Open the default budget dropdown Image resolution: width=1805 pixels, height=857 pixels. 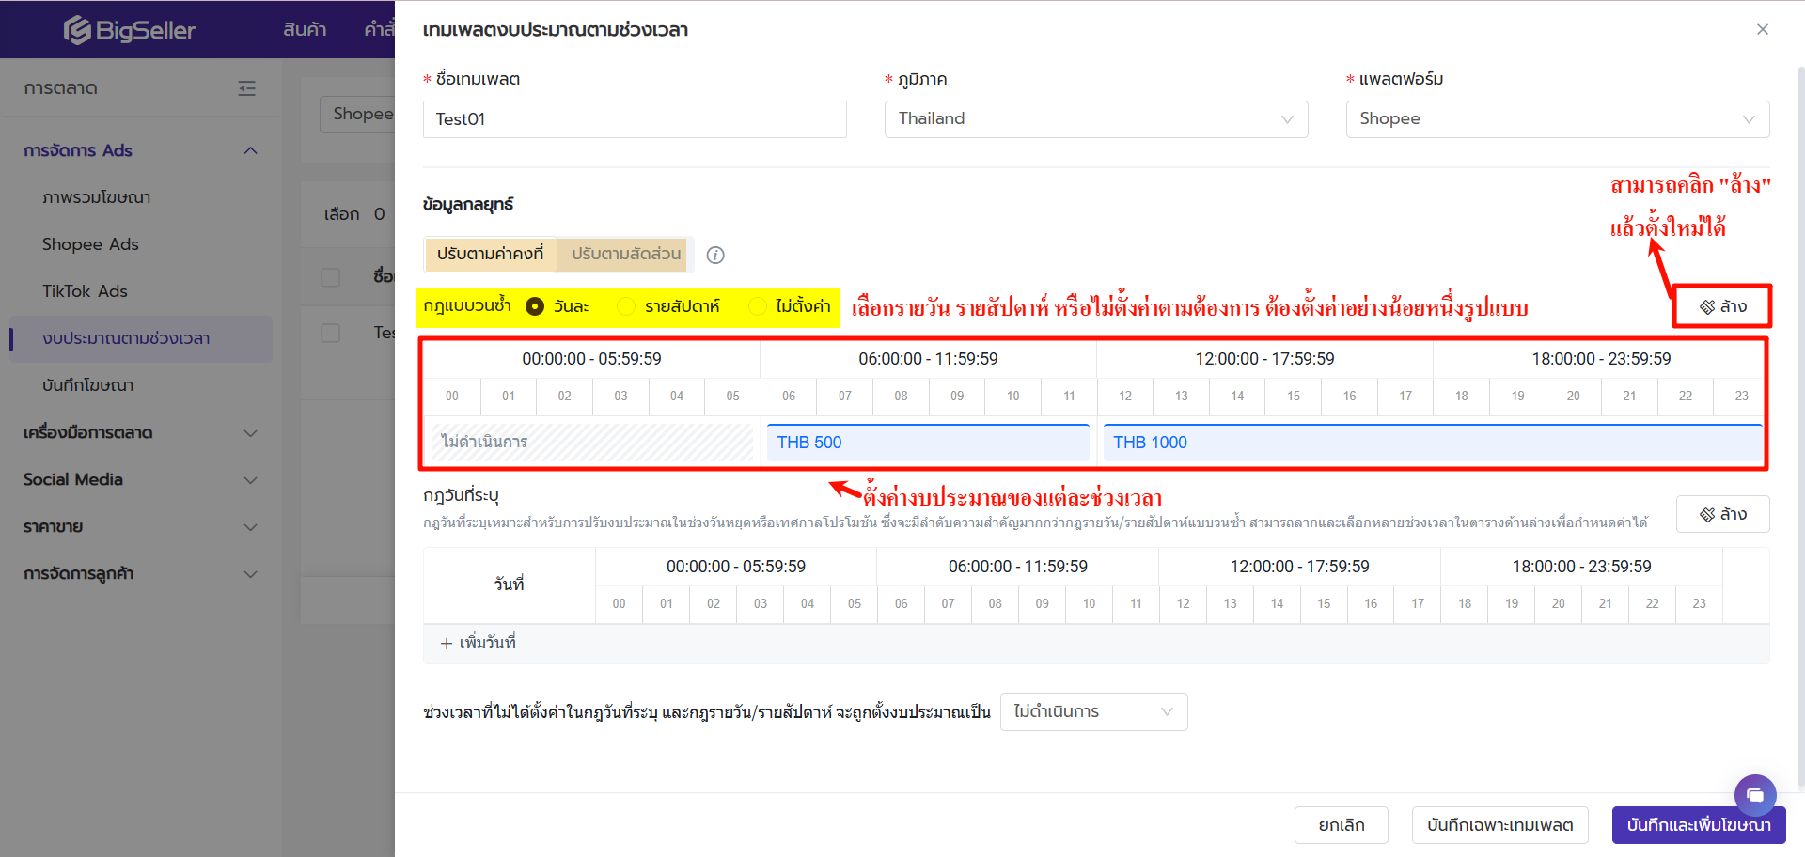tap(1093, 712)
